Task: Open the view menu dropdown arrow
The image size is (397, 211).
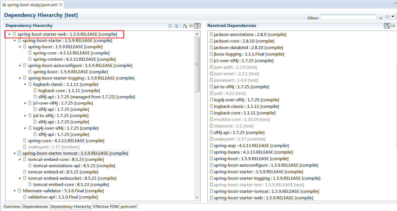Action: (393, 17)
